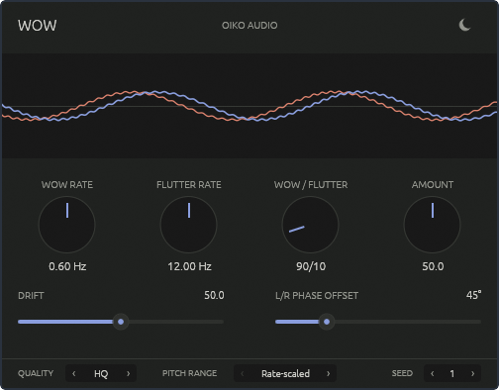Viewport: 499px width, 390px height.
Task: Open the Rate-scaled pitch range selector
Action: coord(285,373)
